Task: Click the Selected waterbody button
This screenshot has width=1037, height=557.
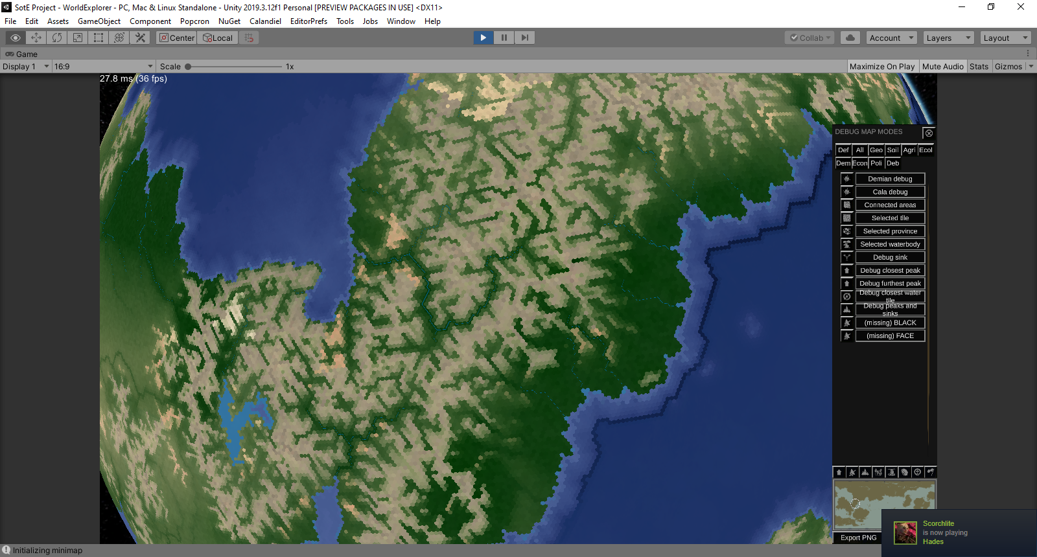Action: pyautogui.click(x=890, y=244)
